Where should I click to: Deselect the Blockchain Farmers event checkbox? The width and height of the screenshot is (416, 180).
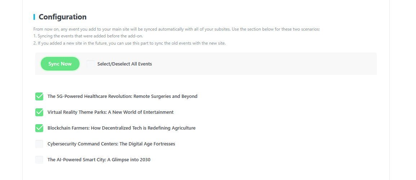[x=39, y=128]
